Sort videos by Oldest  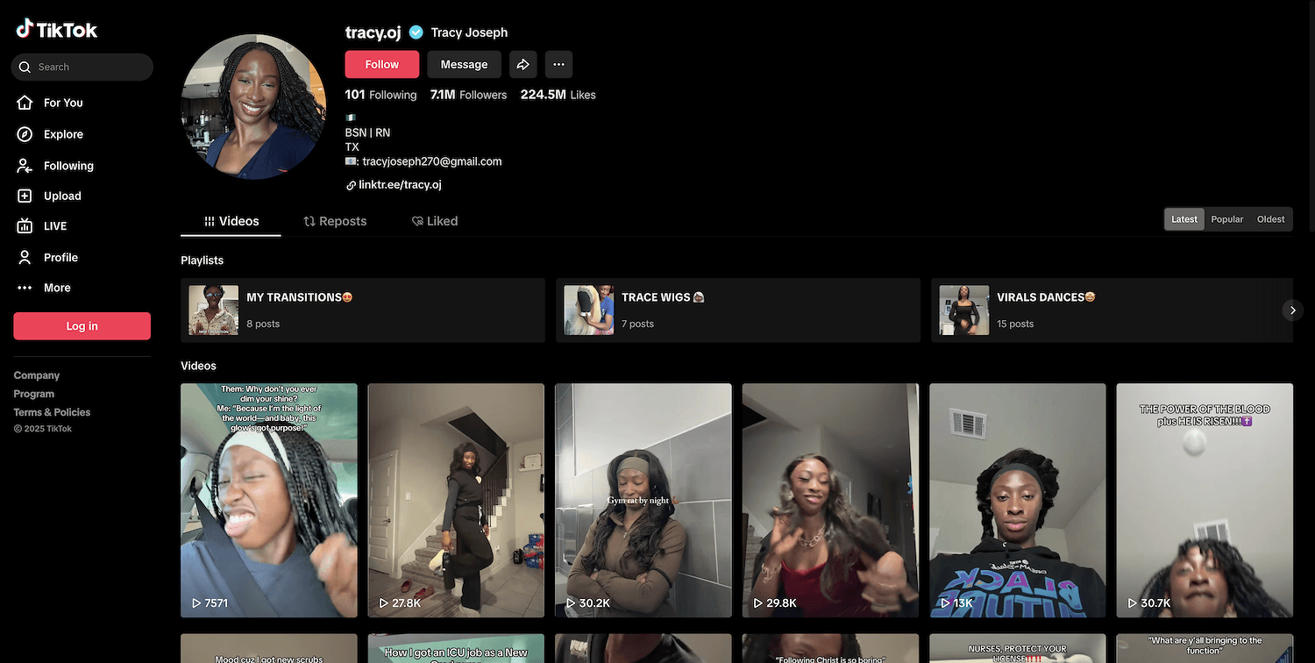coord(1270,219)
